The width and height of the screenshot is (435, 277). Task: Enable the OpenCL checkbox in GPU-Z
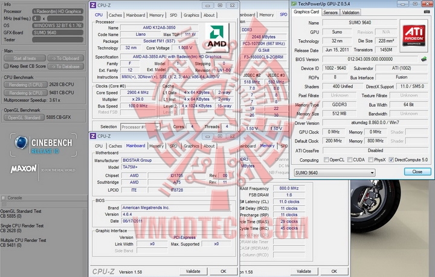tap(326, 160)
